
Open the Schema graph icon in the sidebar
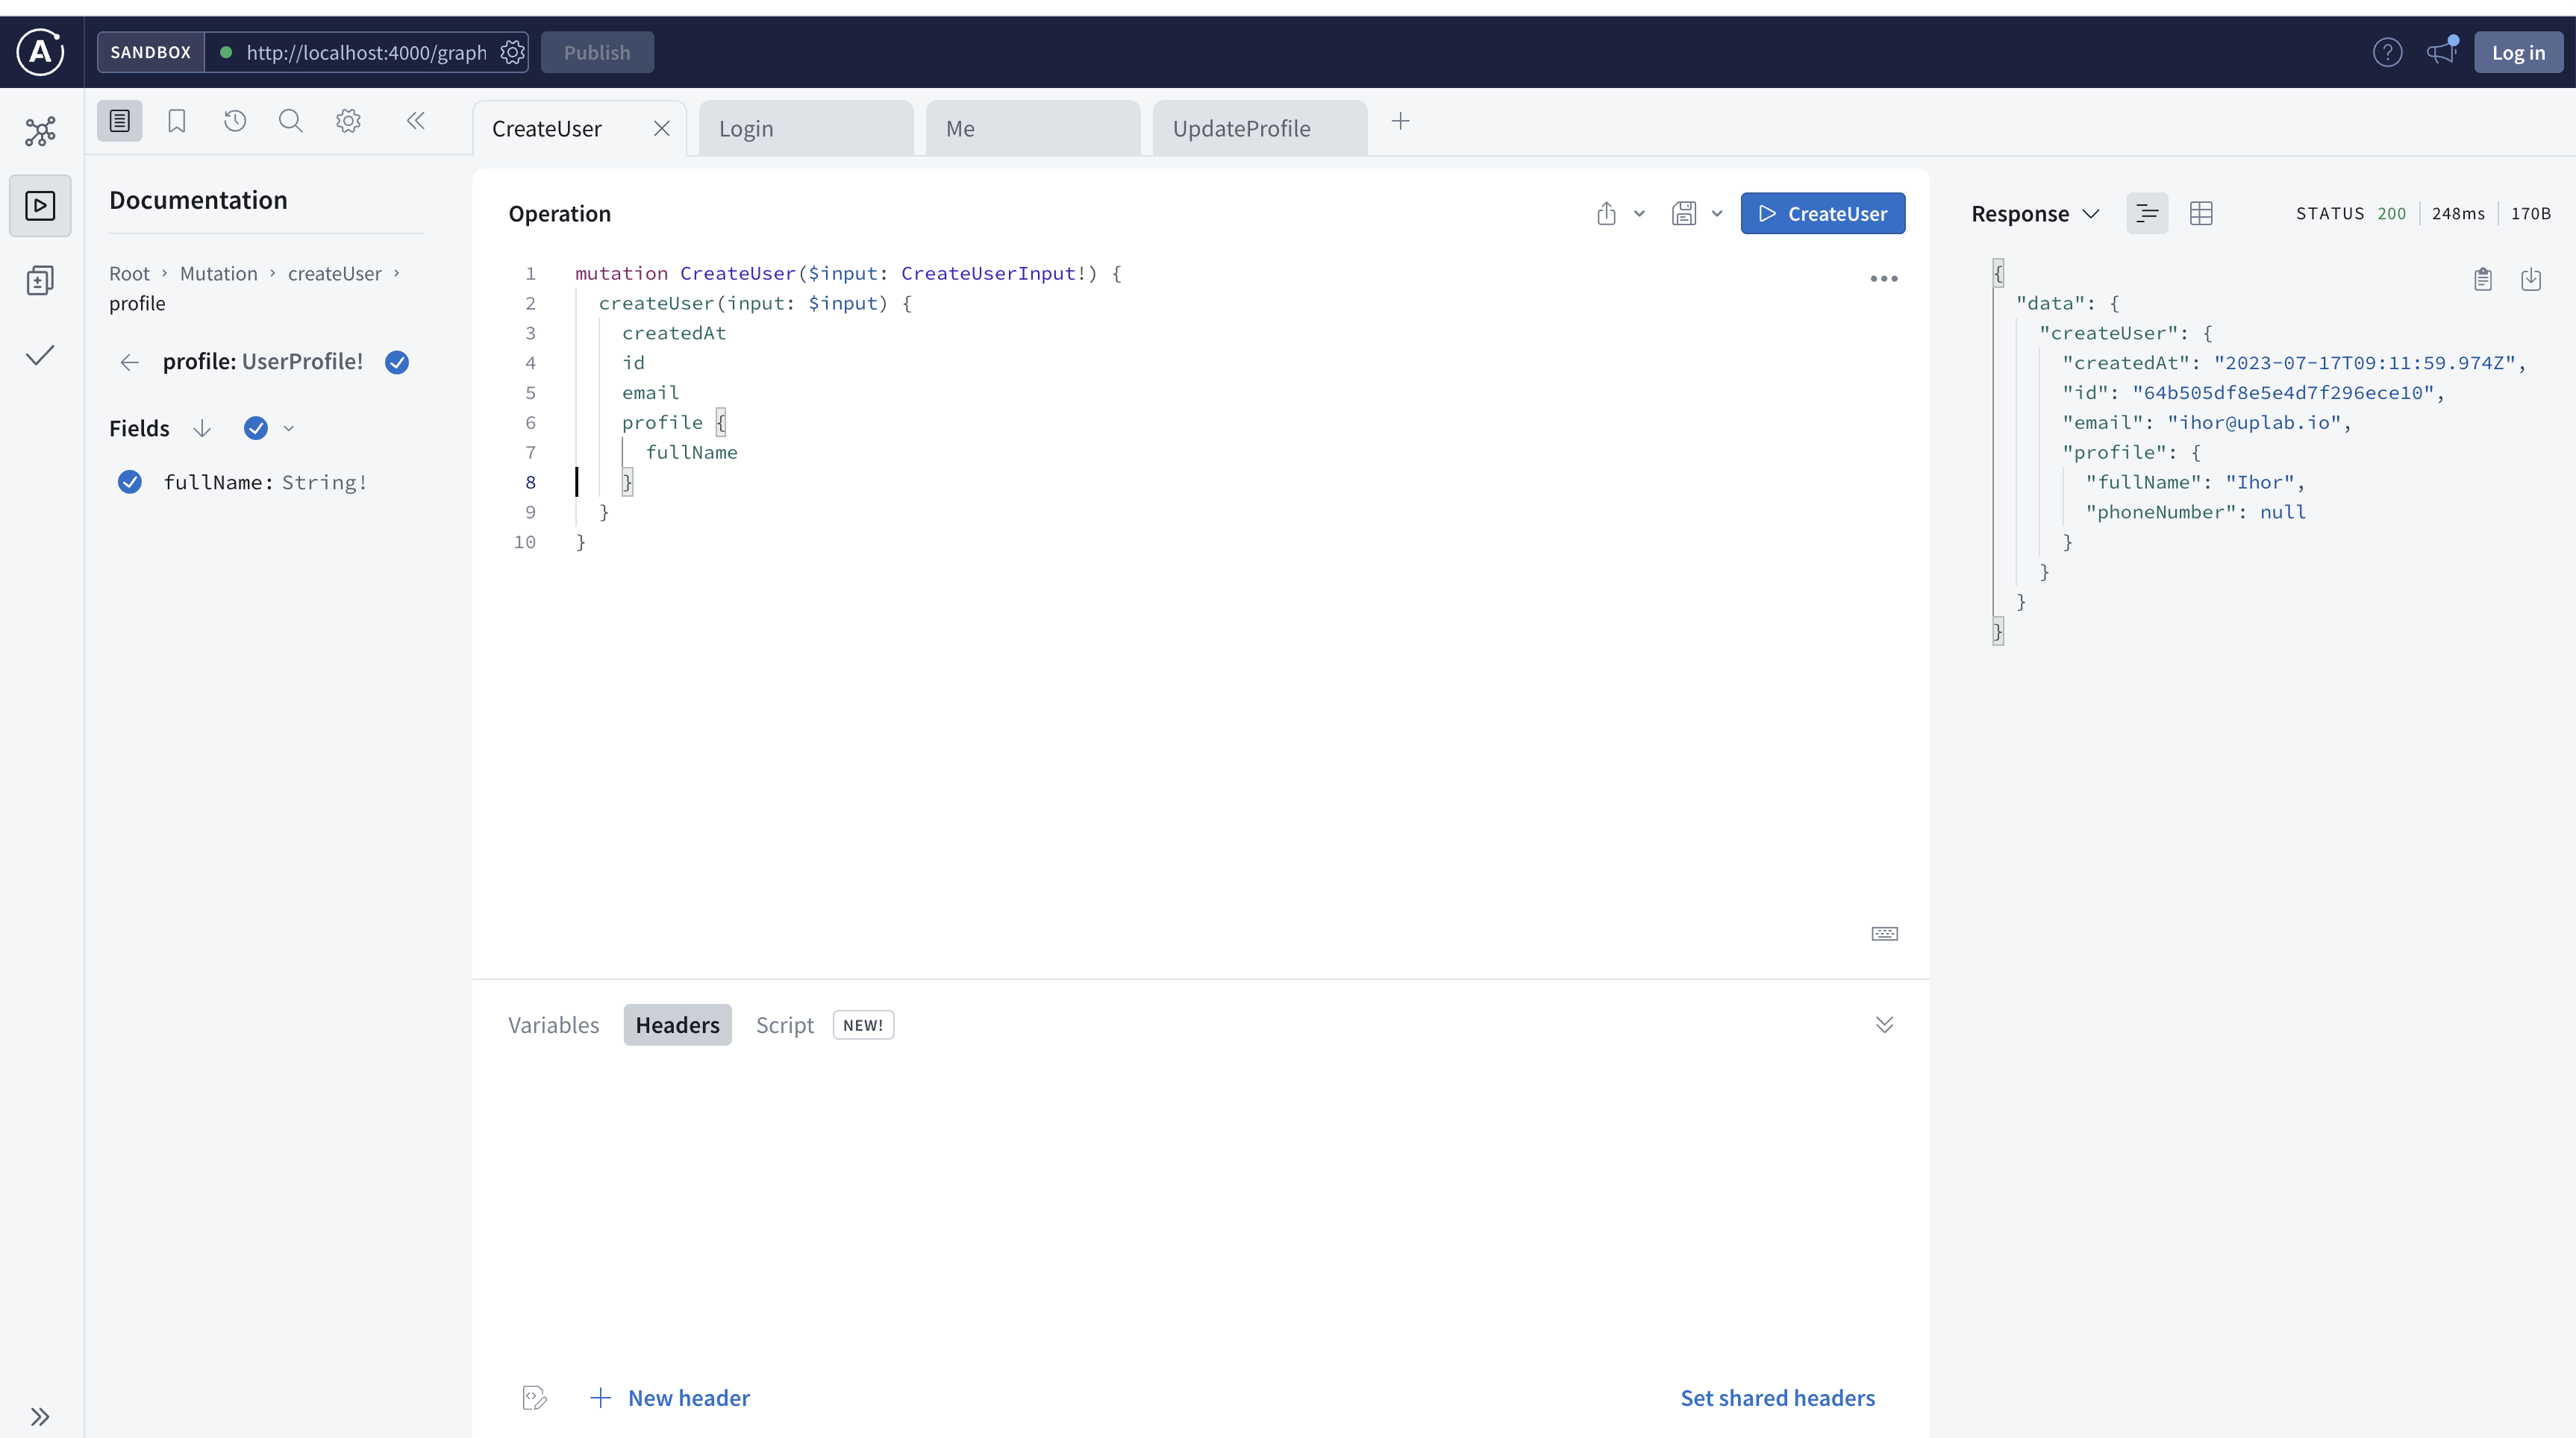[40, 131]
